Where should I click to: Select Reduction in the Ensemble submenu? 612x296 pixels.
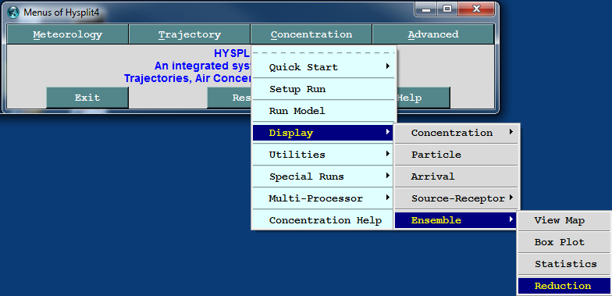[x=564, y=286]
